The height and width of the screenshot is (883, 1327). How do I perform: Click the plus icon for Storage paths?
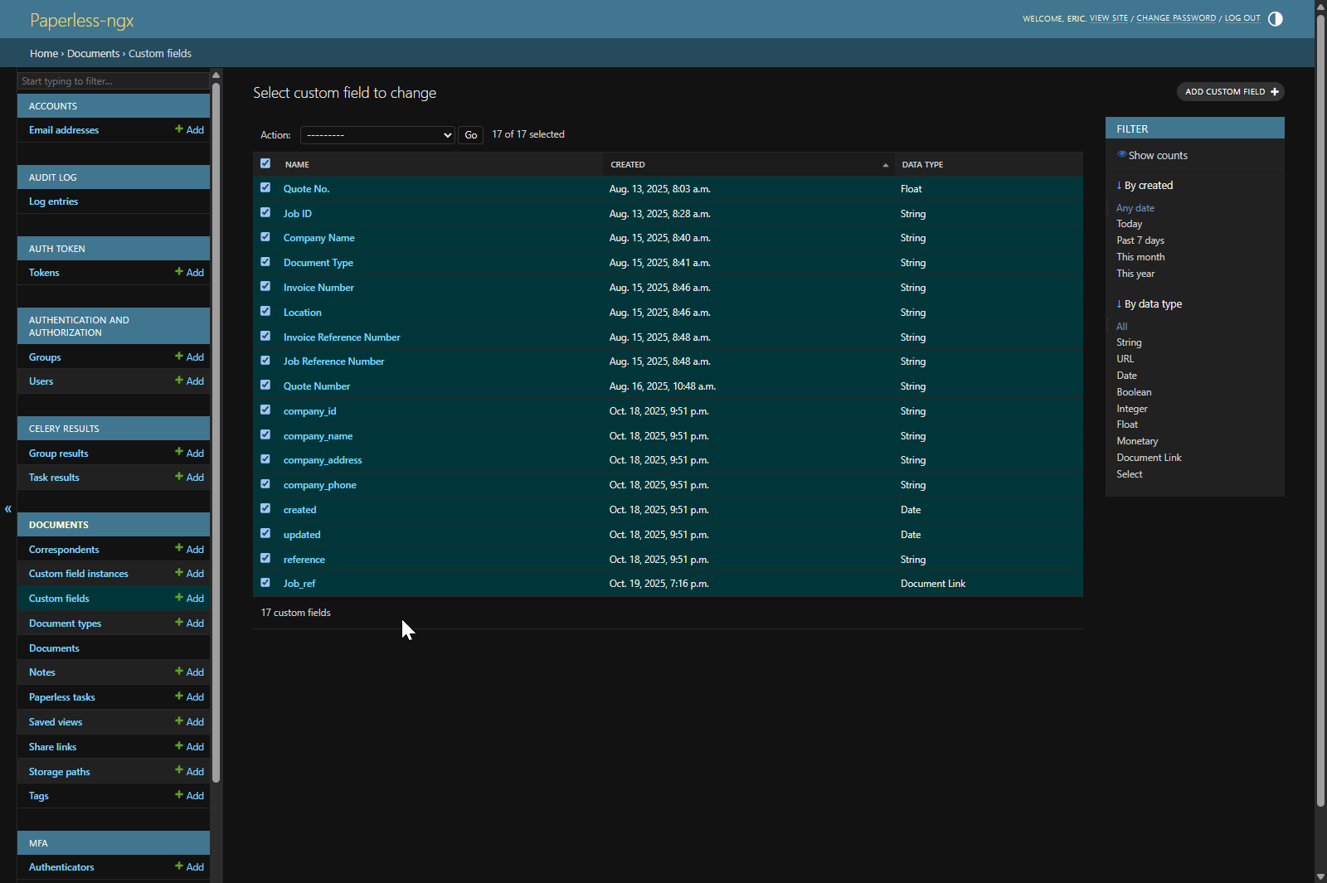coord(179,771)
